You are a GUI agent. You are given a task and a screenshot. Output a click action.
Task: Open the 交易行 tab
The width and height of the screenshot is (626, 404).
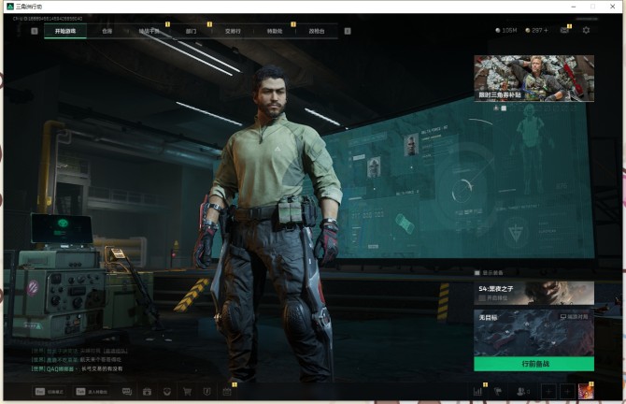(x=233, y=31)
